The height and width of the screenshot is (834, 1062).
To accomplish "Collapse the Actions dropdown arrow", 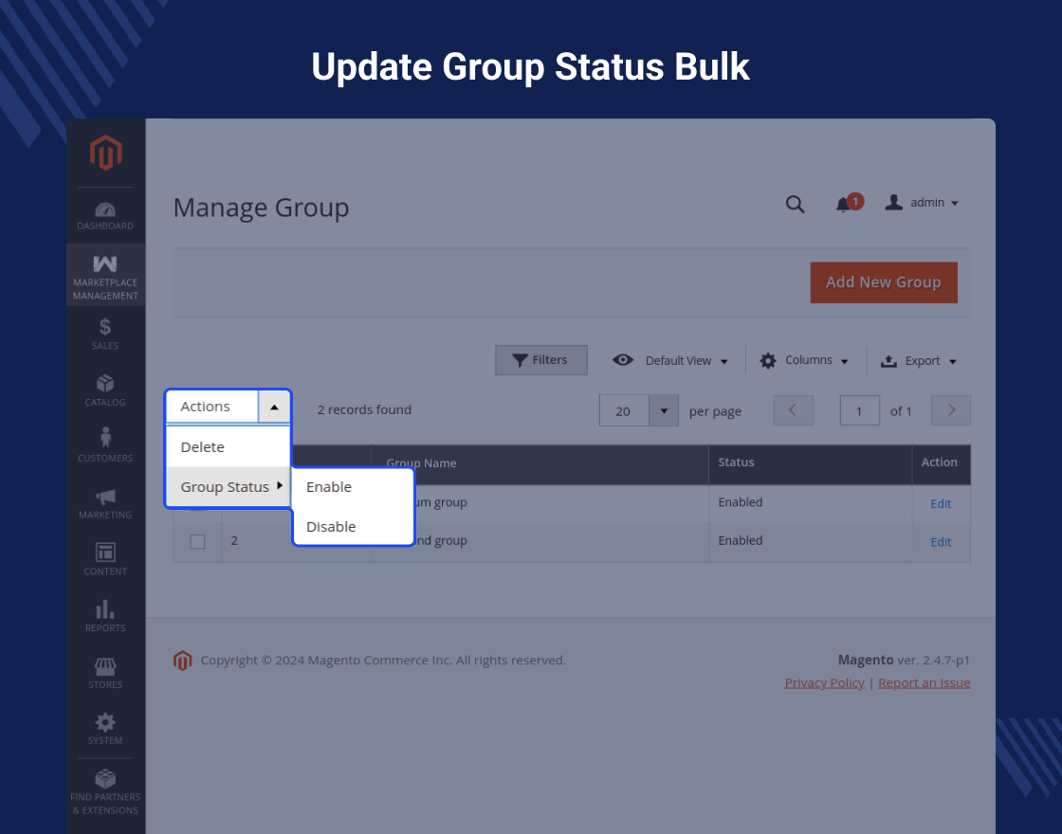I will click(274, 407).
